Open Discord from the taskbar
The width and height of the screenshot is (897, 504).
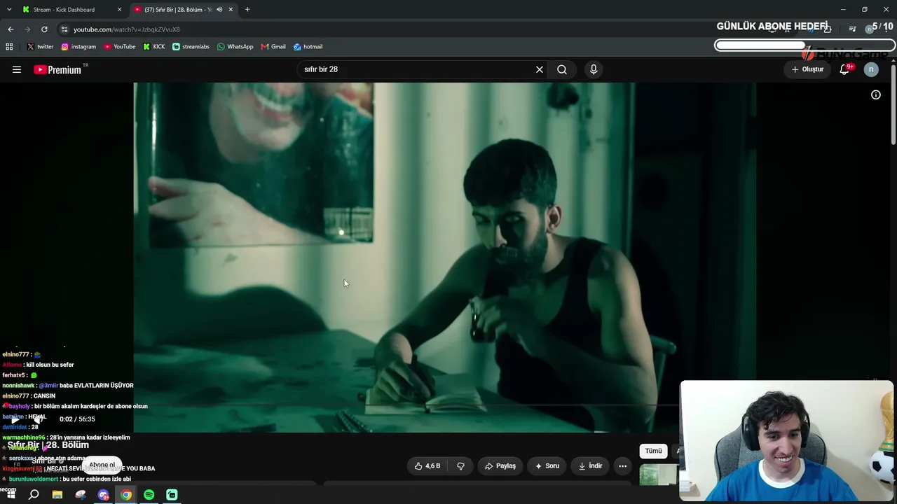[x=104, y=495]
